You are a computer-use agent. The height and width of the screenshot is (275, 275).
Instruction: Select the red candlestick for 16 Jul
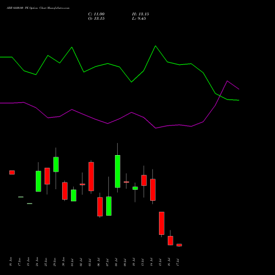pyautogui.click(x=170, y=240)
